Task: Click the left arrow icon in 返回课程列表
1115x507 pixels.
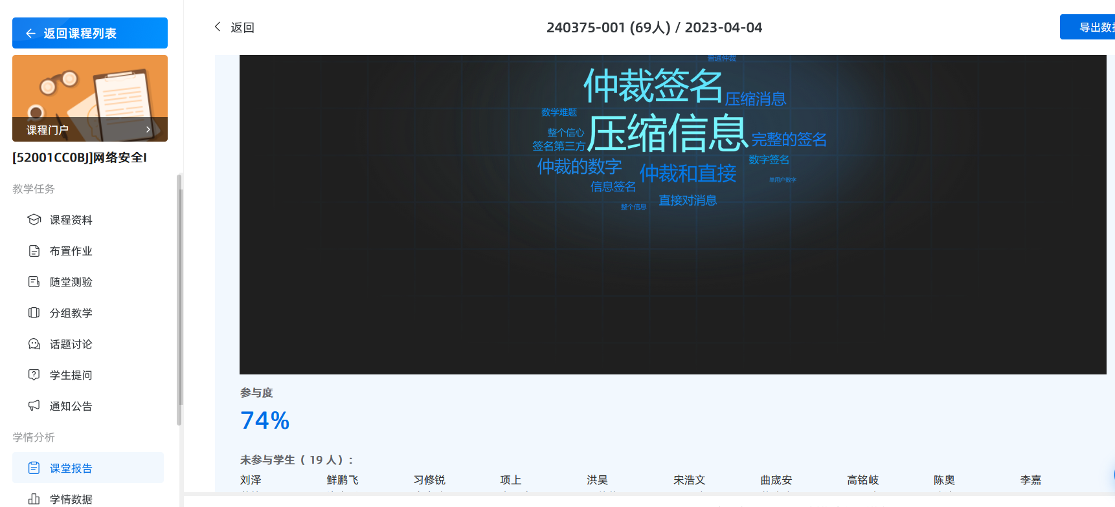Action: [30, 34]
